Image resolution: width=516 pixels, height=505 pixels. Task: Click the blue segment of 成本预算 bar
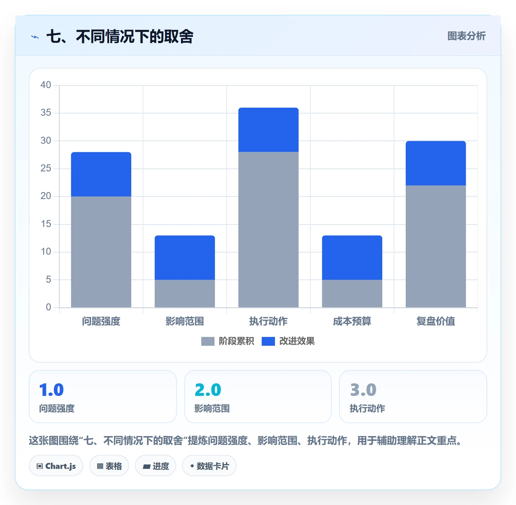coord(352,258)
